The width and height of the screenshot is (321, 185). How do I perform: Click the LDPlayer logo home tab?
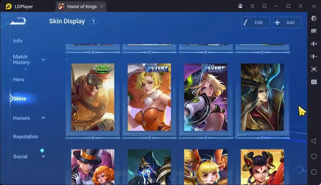(19, 7)
